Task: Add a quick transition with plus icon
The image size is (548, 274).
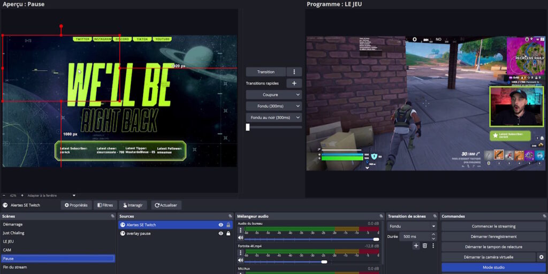Action: [x=294, y=83]
